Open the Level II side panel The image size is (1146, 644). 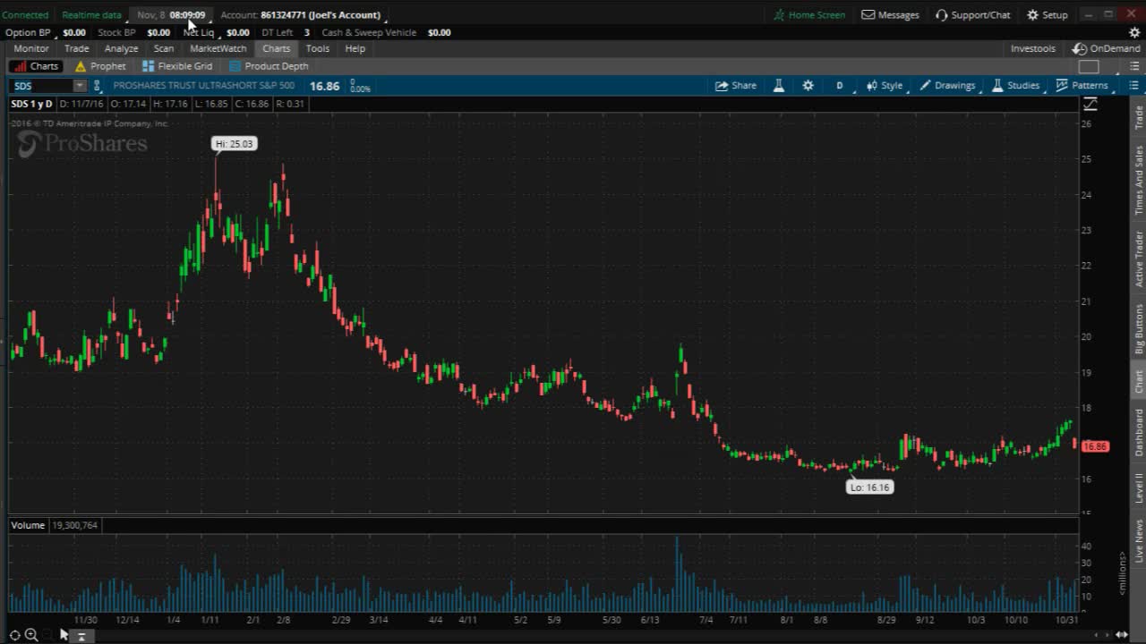click(1139, 488)
